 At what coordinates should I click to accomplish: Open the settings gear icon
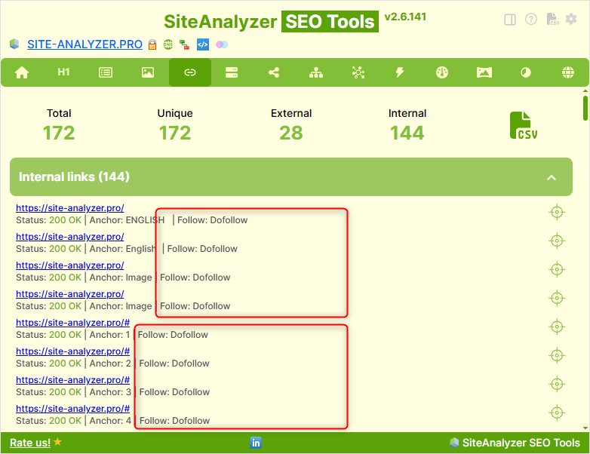click(571, 19)
